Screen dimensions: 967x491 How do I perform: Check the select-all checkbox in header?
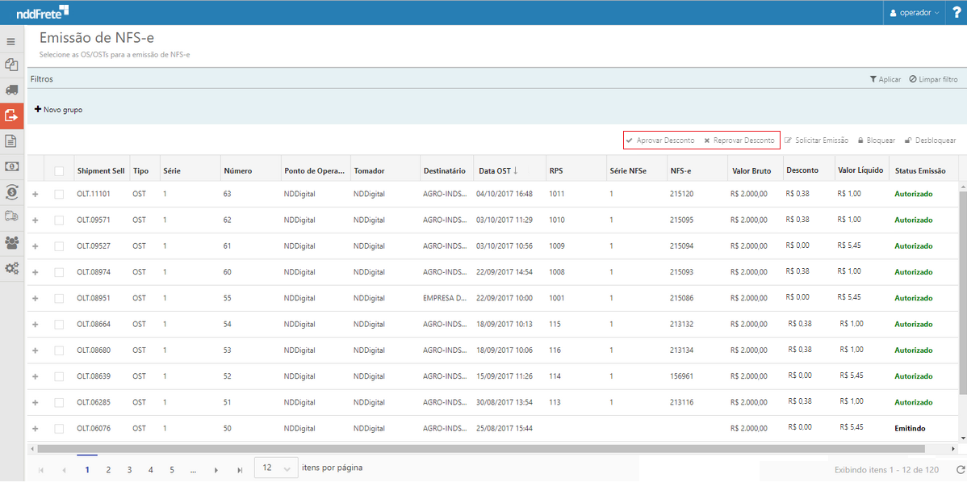pos(59,171)
